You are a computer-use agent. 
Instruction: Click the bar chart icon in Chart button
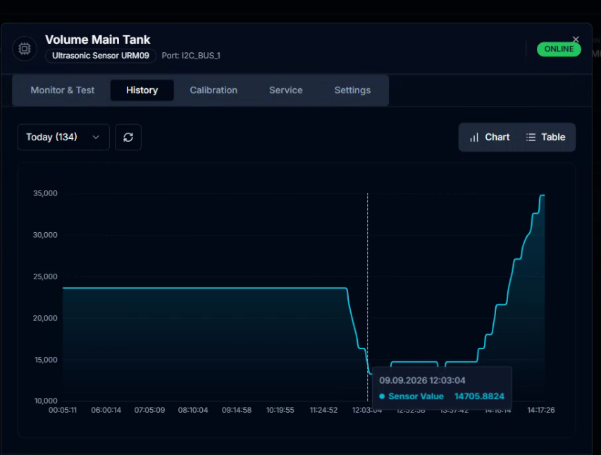(474, 138)
